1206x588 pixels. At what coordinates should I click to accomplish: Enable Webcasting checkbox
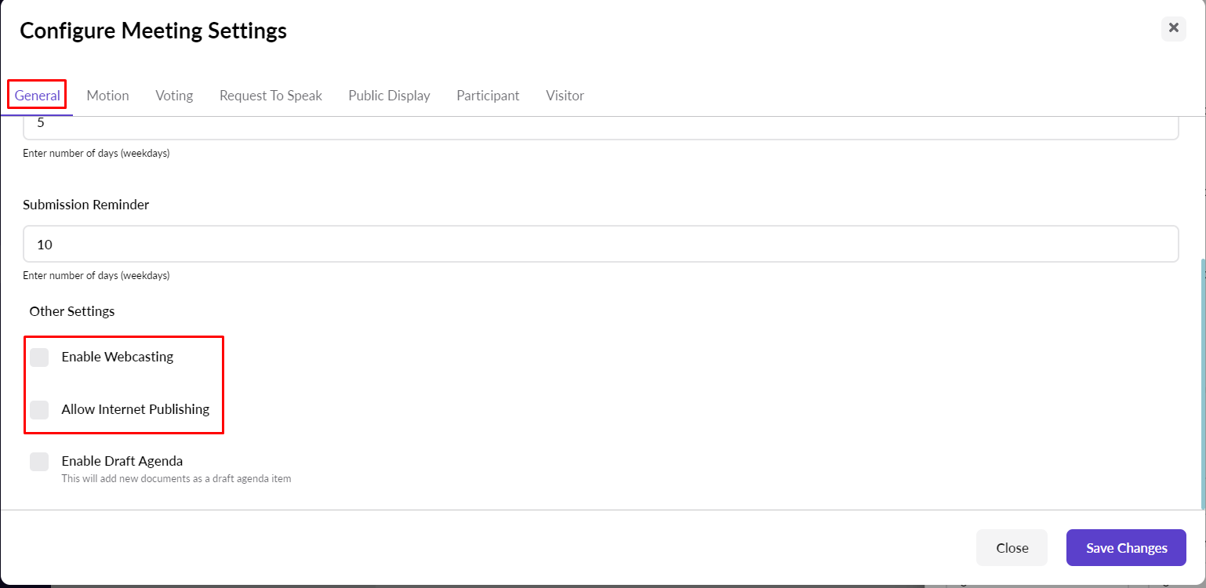pos(39,357)
